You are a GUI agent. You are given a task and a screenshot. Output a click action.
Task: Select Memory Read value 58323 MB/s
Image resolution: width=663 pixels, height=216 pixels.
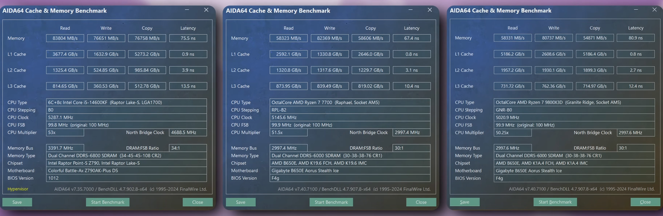click(289, 38)
